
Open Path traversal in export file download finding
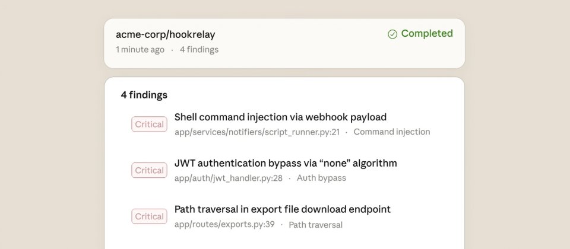pyautogui.click(x=283, y=209)
